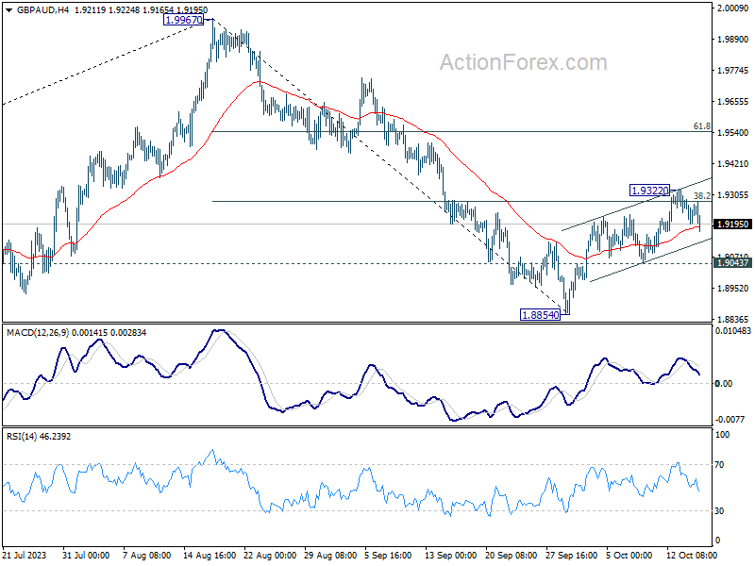The height and width of the screenshot is (566, 755).
Task: Click the MACD scale value 0.010483
Action: point(733,331)
